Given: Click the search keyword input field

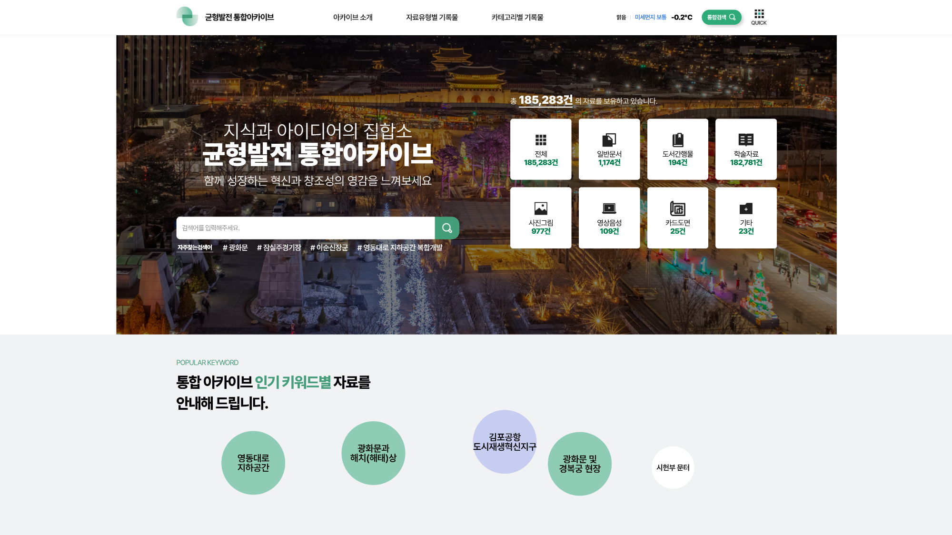Looking at the screenshot, I should pos(305,228).
